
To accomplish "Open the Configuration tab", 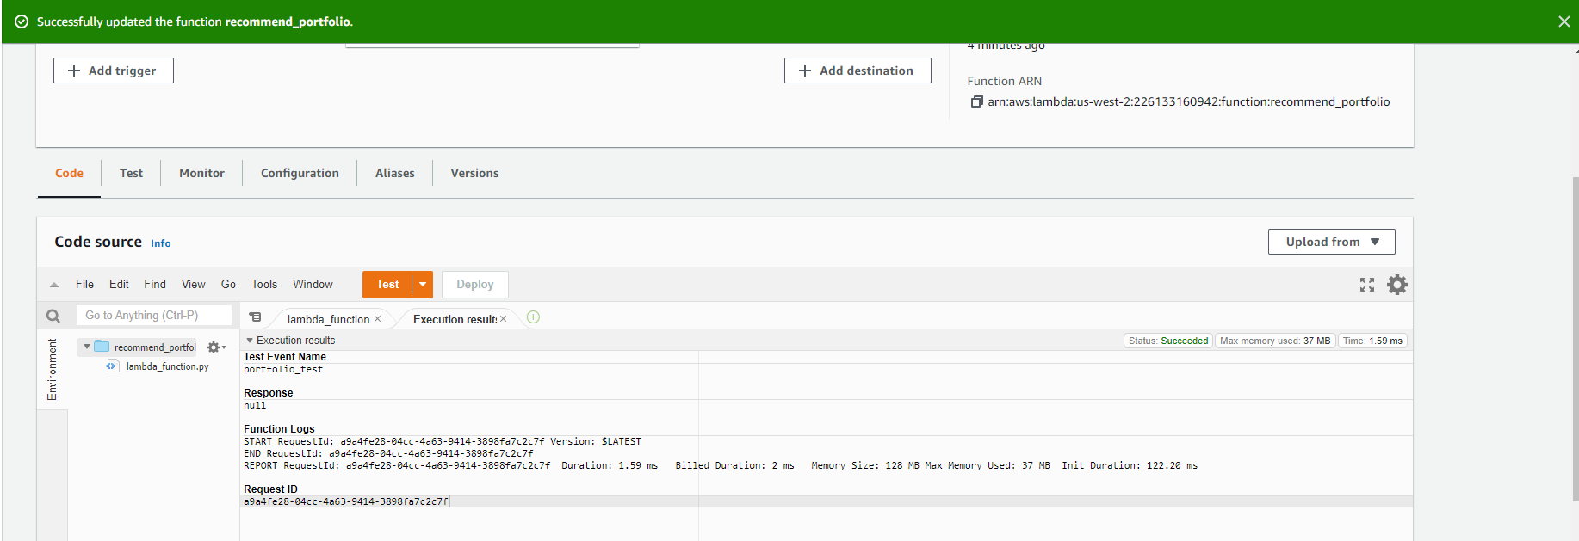I will (300, 173).
